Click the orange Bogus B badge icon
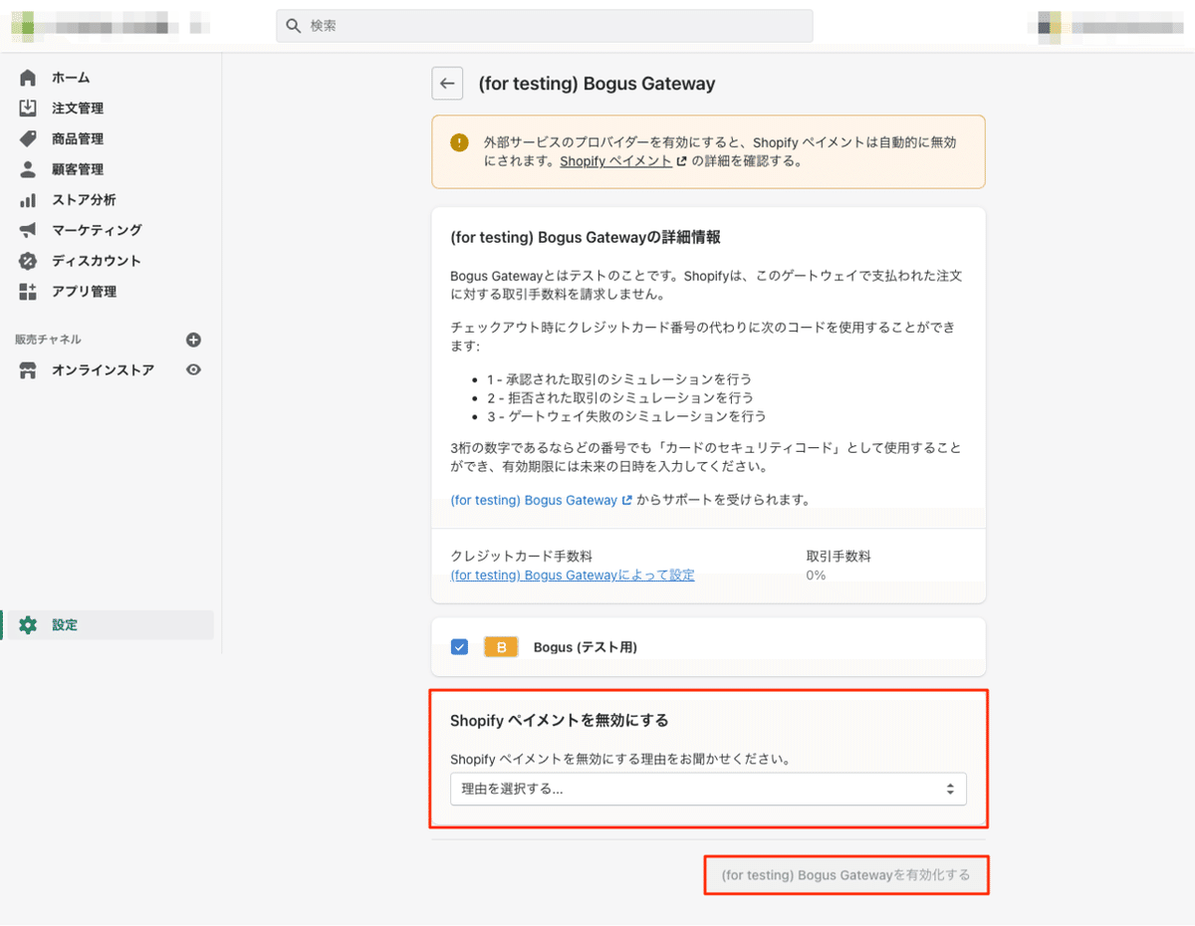Viewport: 1195px width, 926px height. (502, 647)
